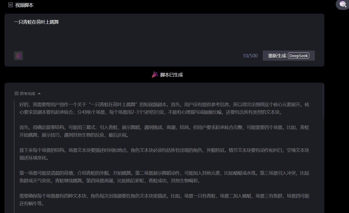Collapse the 思考完成 reasoning section arrow
This screenshot has width=349, height=213.
[x=39, y=94]
